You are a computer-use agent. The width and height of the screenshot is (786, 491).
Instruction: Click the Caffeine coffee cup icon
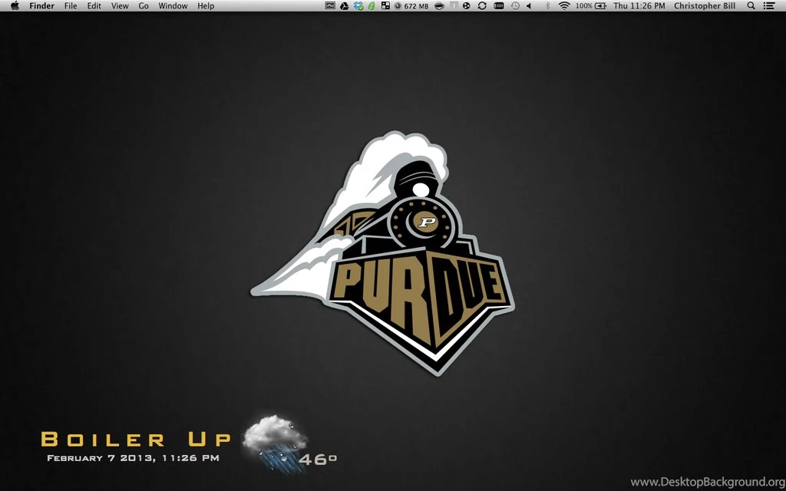pyautogui.click(x=439, y=5)
